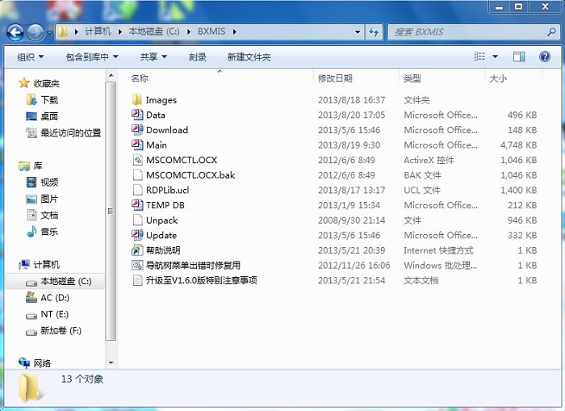This screenshot has width=565, height=411.
Task: Select the MSCOMCTL.OCX ActiveX file icon
Action: click(137, 160)
